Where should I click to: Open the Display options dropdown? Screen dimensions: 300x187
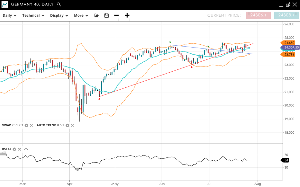tap(59, 15)
